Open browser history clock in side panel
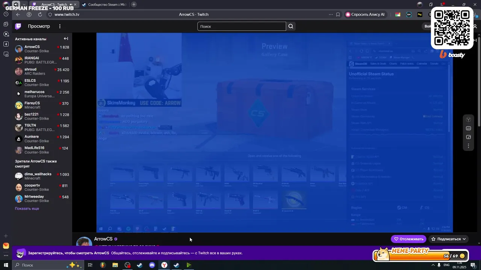The image size is (481, 270). tap(6, 14)
